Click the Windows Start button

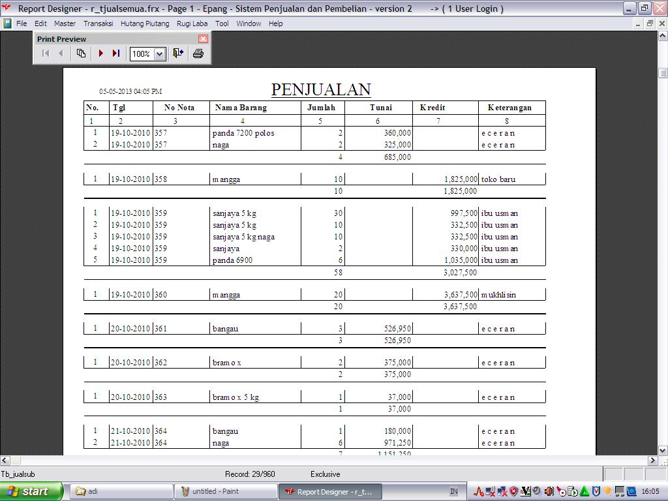(x=31, y=491)
